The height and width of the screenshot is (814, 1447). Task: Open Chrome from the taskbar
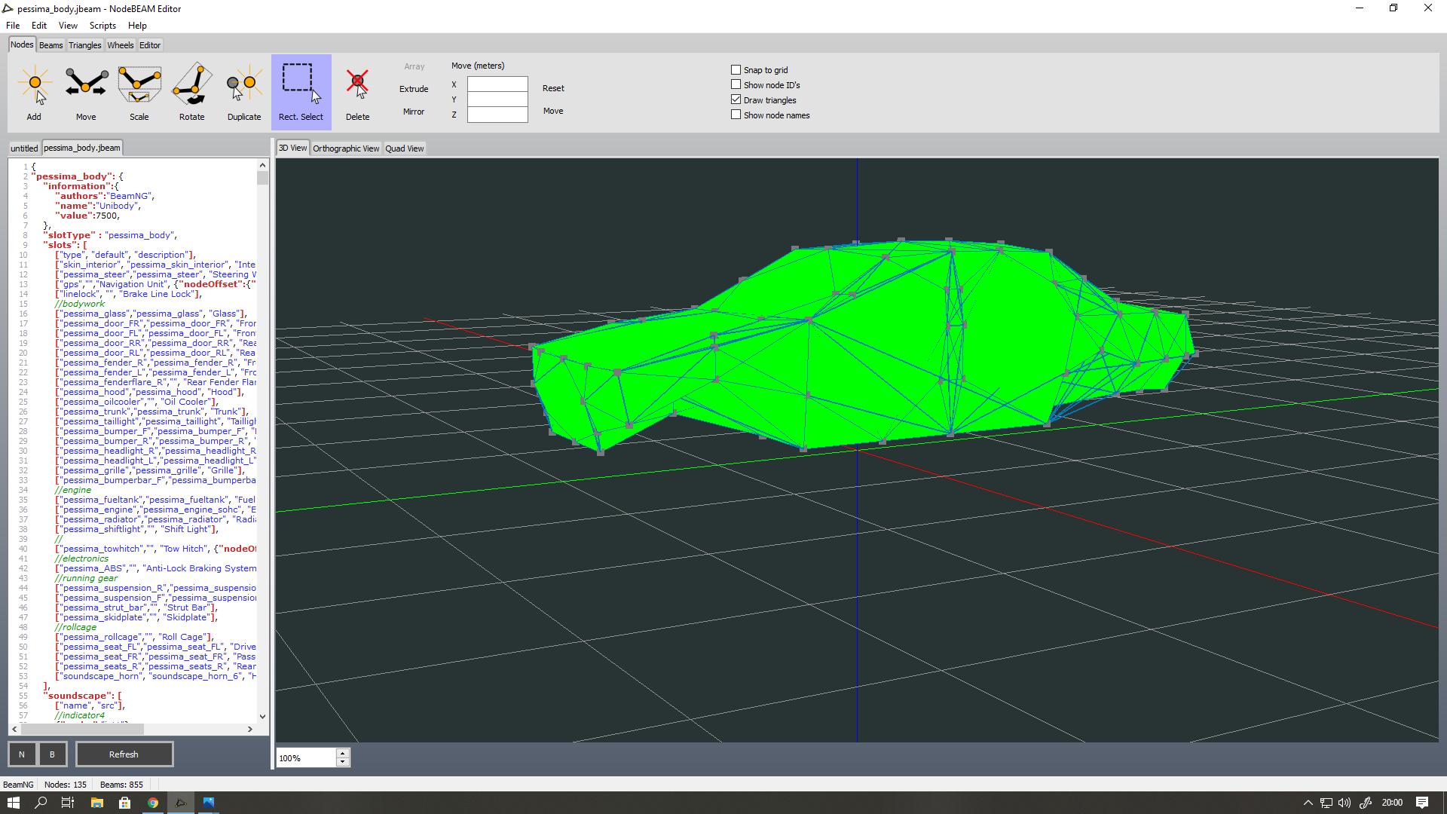tap(153, 803)
